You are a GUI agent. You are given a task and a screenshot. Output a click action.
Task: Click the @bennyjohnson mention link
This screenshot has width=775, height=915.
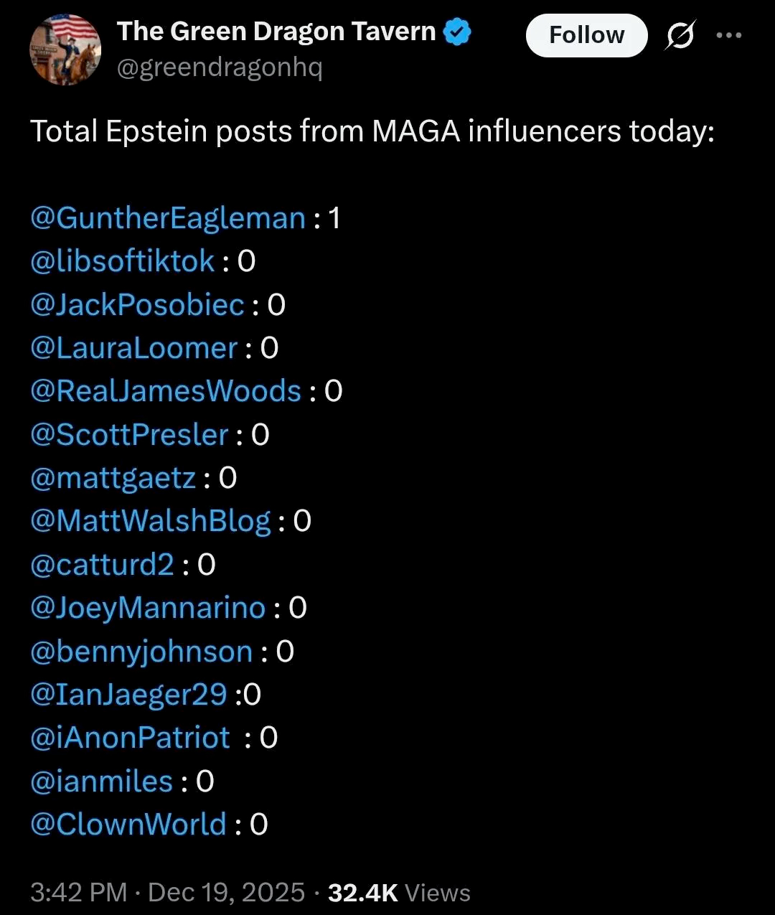(141, 652)
